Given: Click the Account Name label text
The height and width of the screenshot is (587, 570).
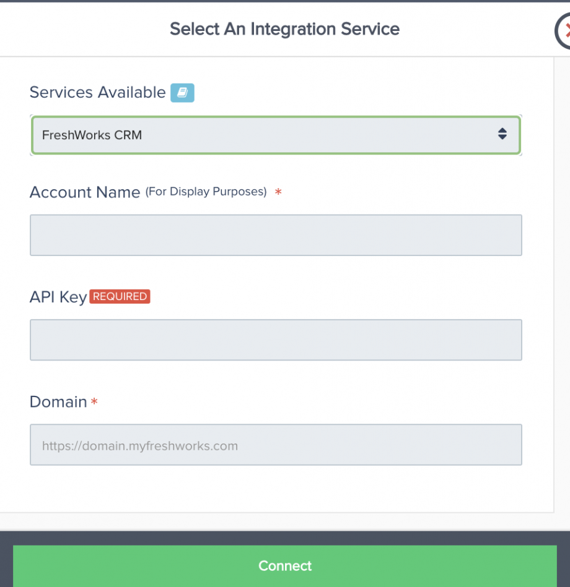Looking at the screenshot, I should click(85, 192).
